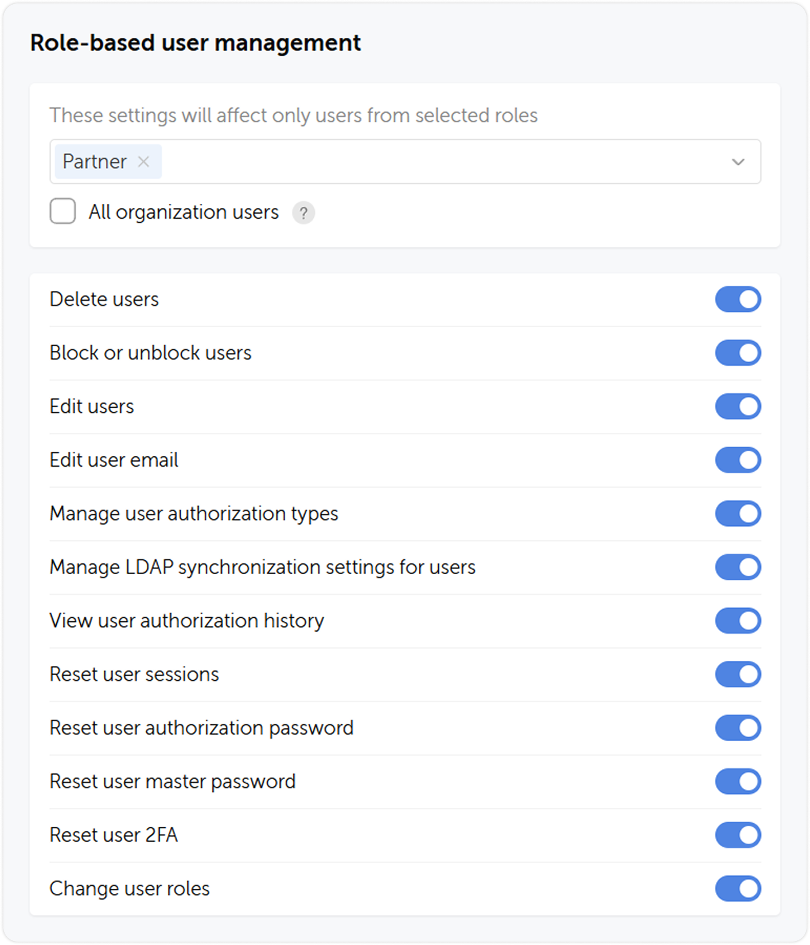Expand the roles dropdown chevron
Viewport: 810px width, 945px height.
click(x=738, y=162)
